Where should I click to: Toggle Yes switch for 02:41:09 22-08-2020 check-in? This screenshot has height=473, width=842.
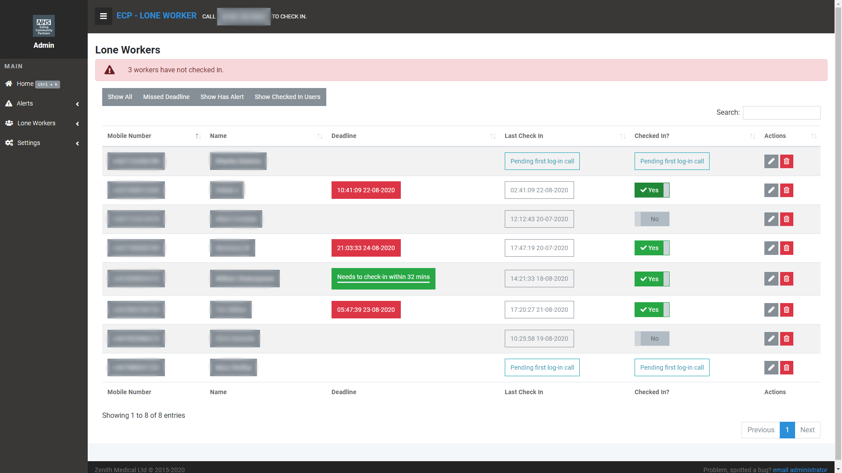(652, 190)
